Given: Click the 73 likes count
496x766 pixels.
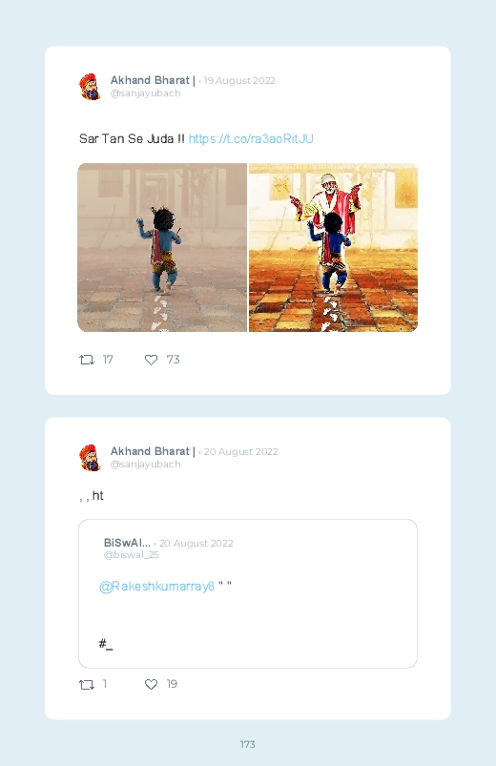Looking at the screenshot, I should (173, 360).
